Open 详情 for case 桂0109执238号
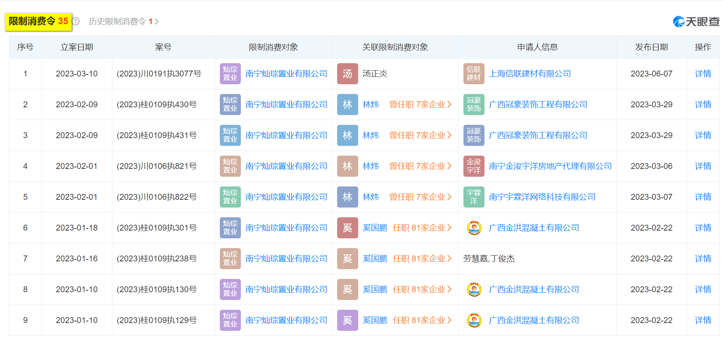723x339 pixels. pos(703,259)
